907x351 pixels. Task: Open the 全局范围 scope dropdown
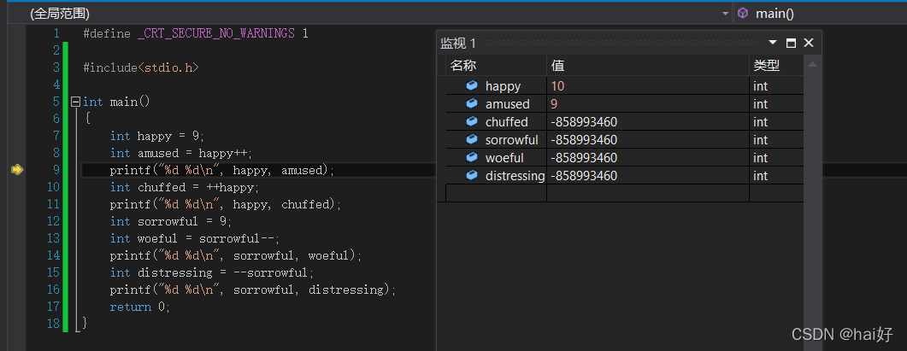(725, 14)
